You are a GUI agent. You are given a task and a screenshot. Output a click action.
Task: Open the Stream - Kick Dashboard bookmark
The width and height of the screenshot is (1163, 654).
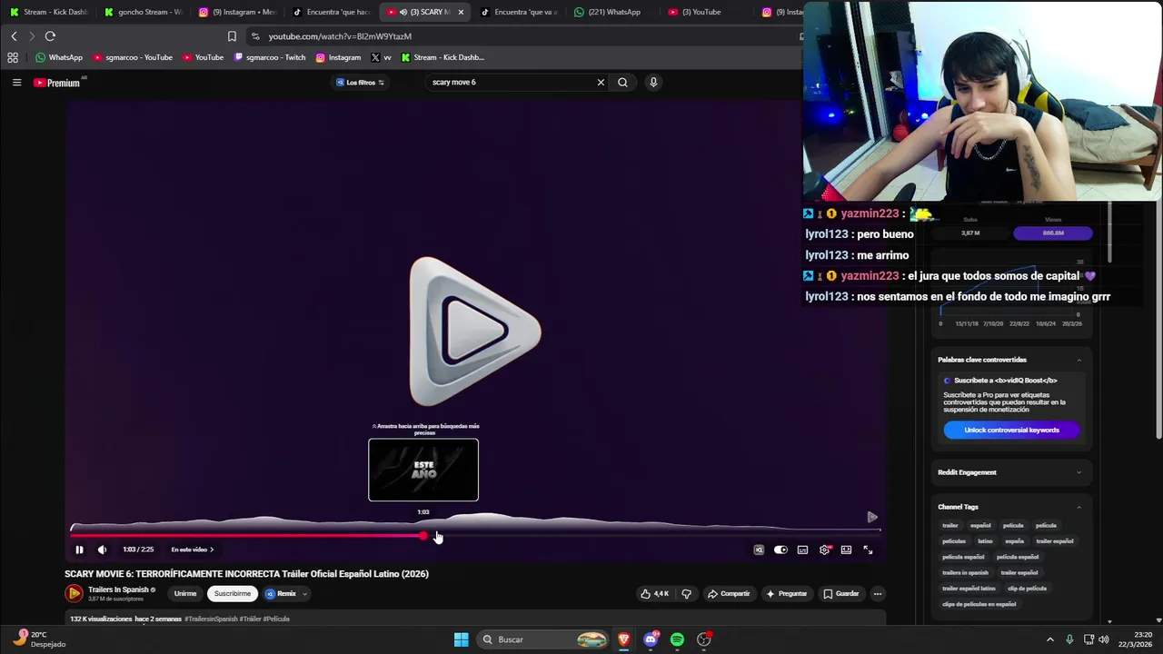[442, 57]
